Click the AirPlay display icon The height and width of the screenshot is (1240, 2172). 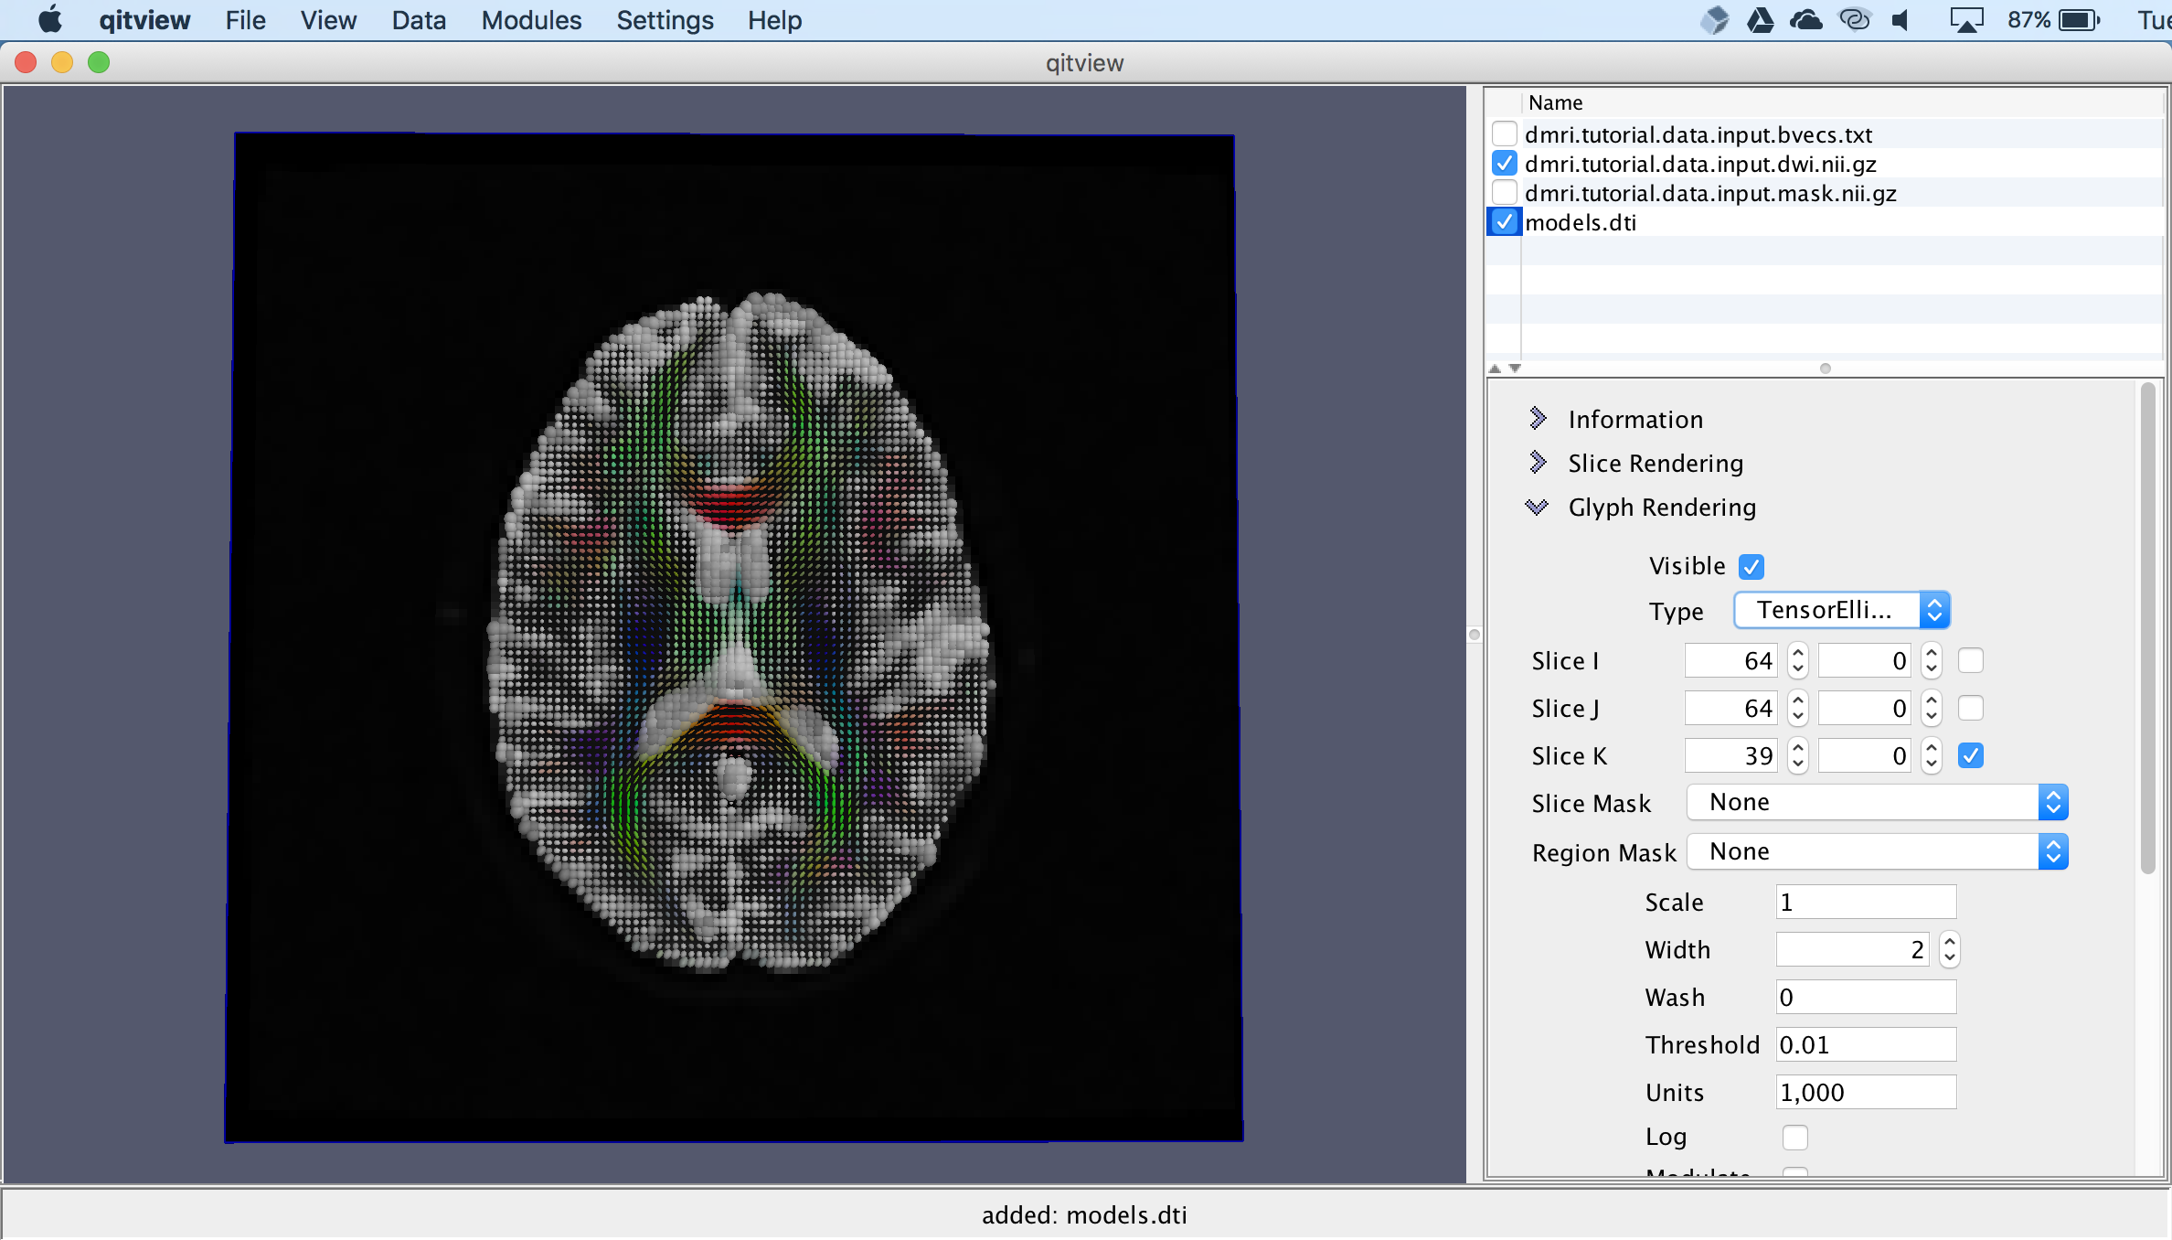1965,20
